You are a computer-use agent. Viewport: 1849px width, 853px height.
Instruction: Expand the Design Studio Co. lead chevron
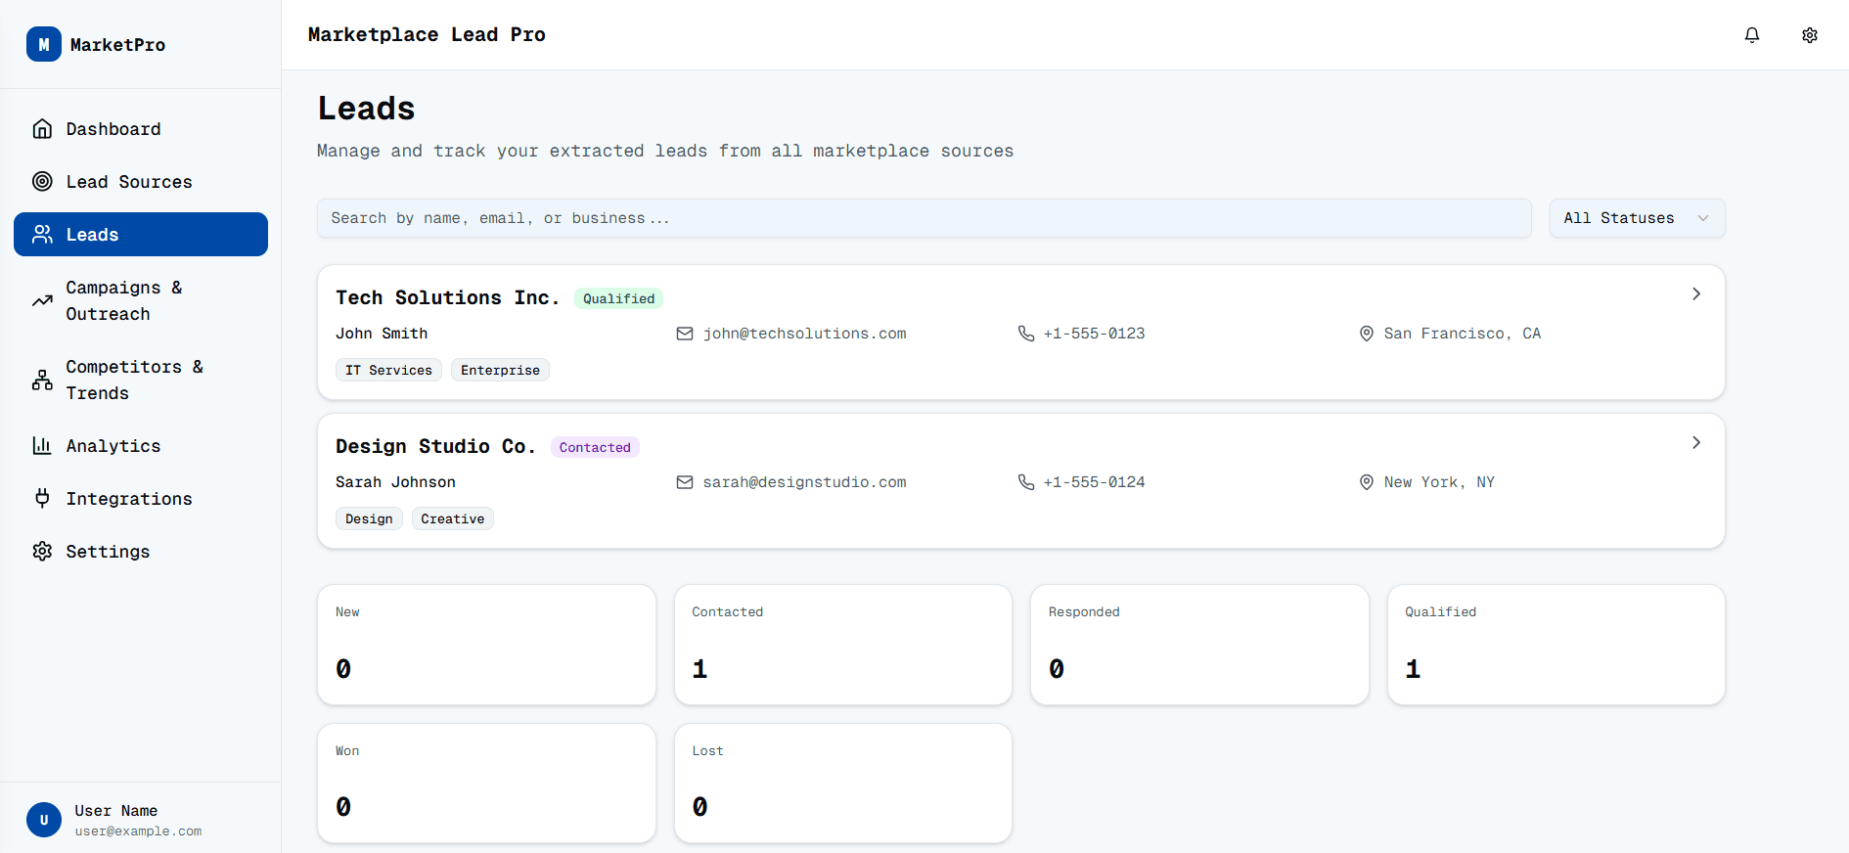1695,443
